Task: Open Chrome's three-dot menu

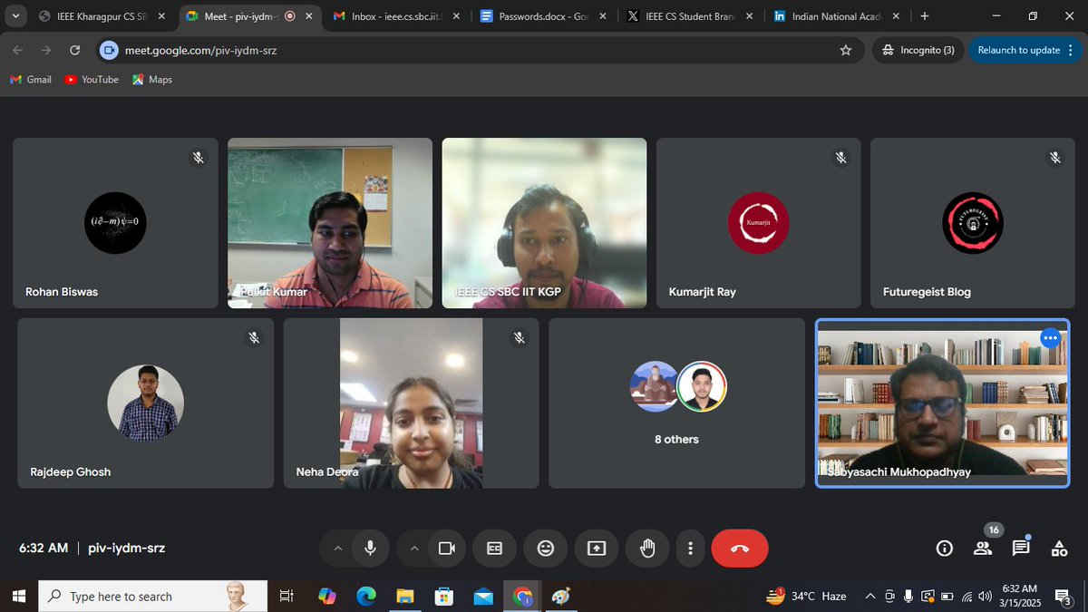Action: pos(1072,51)
